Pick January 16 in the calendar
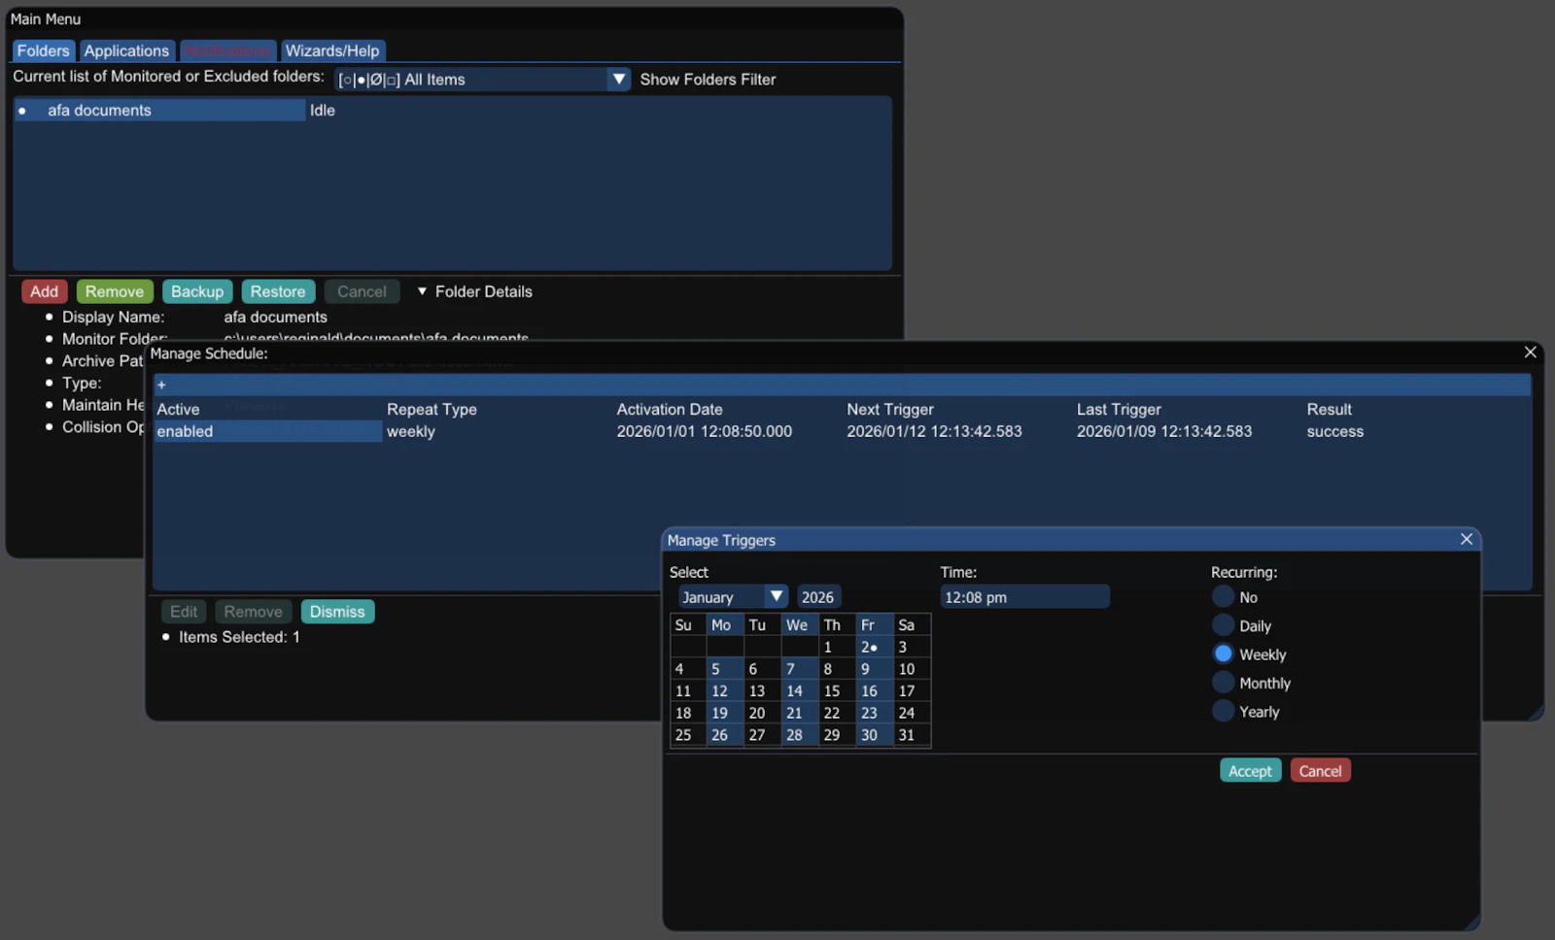Viewport: 1555px width, 940px height. click(875, 691)
